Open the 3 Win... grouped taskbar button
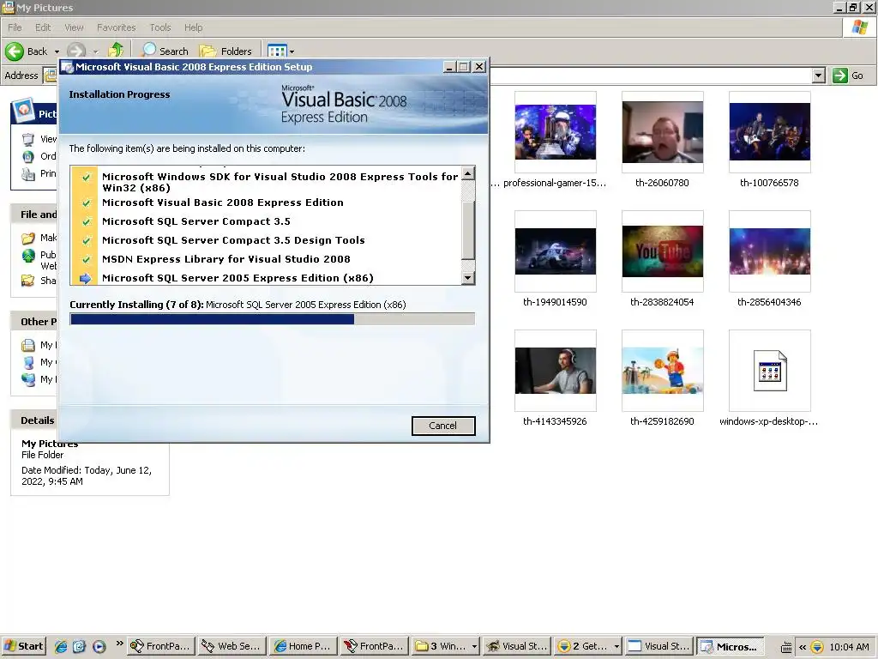This screenshot has height=659, width=878. pos(445,646)
